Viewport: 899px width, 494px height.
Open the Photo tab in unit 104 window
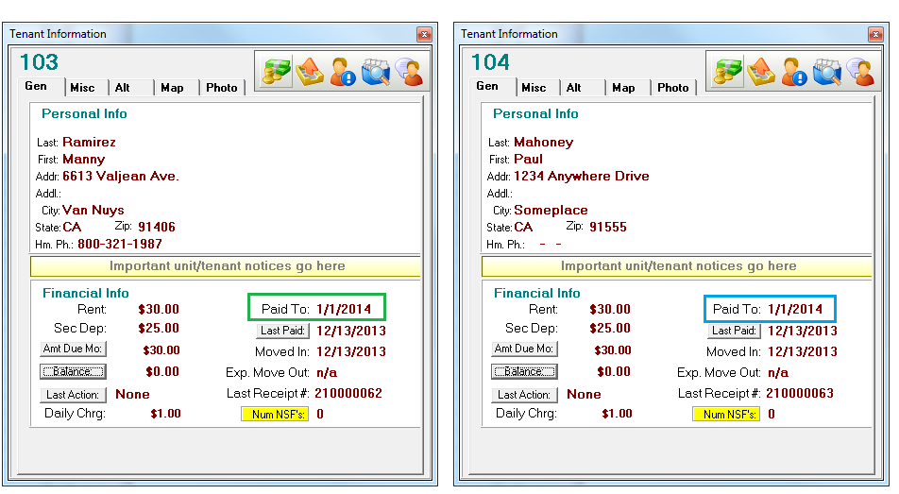672,88
